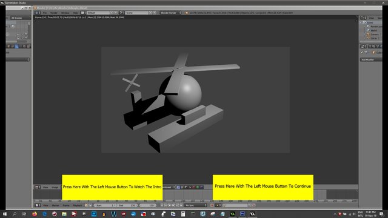Open the File menu in Blender header
This screenshot has width=388, height=218.
click(x=45, y=13)
